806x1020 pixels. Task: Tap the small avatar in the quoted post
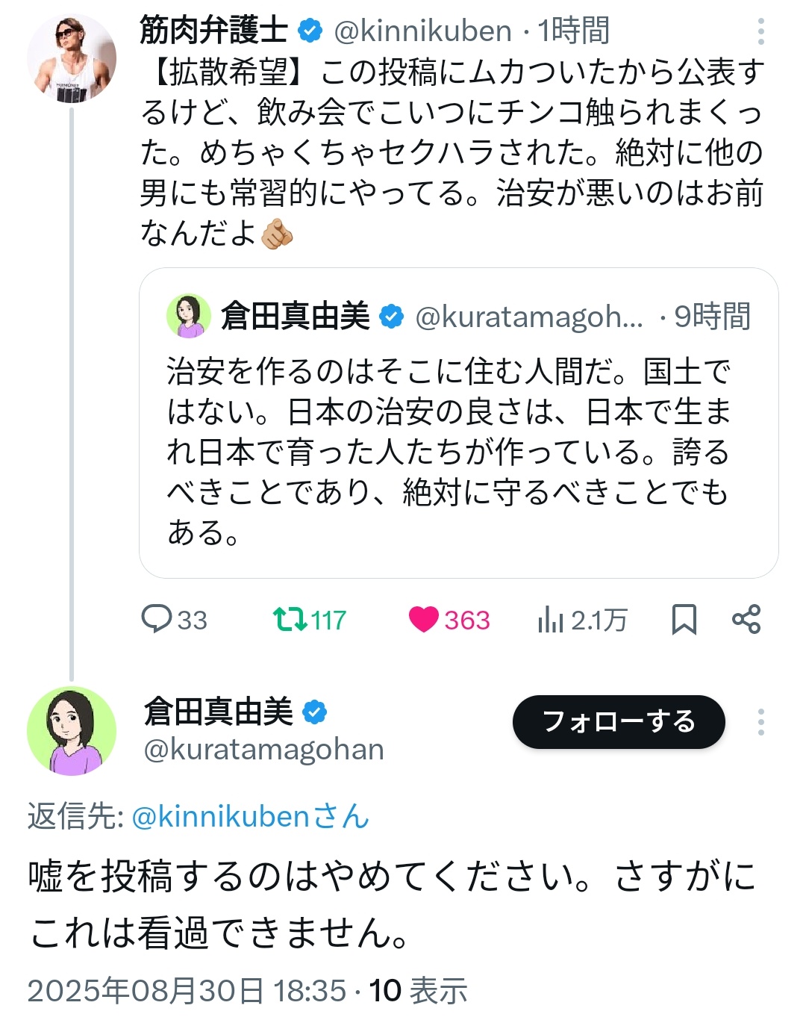pos(189,316)
